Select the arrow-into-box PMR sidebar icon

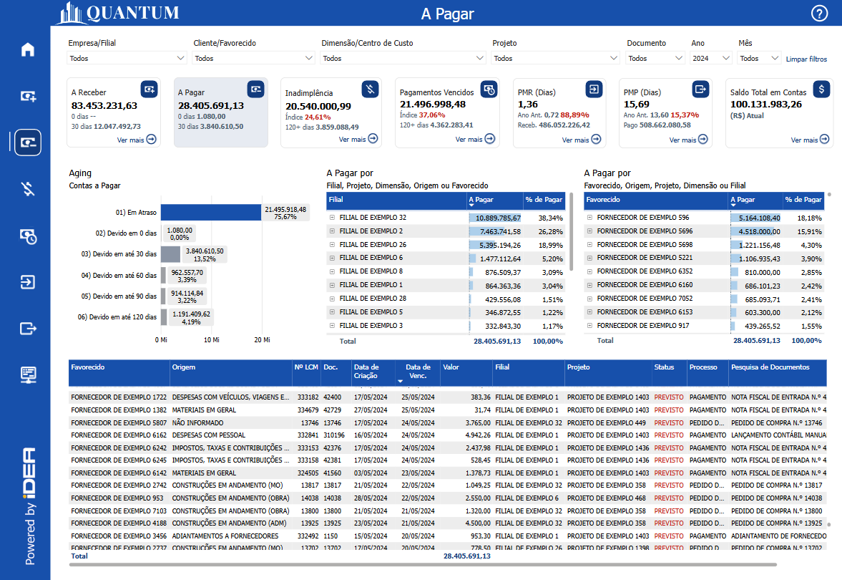pos(26,282)
